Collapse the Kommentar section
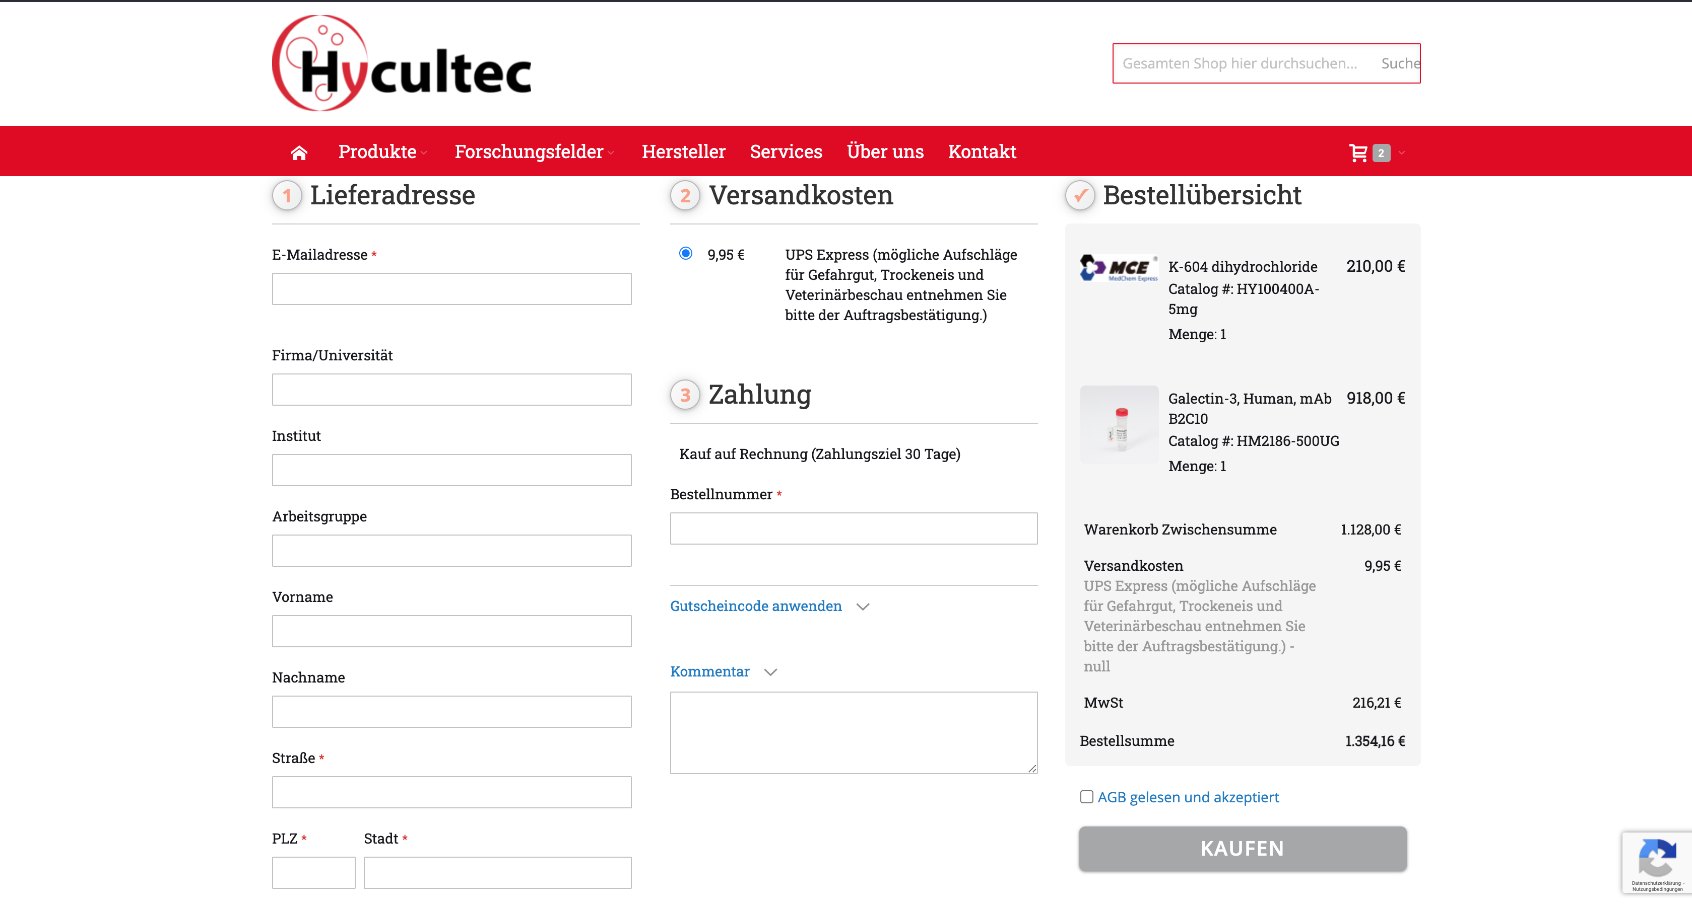 tap(723, 671)
